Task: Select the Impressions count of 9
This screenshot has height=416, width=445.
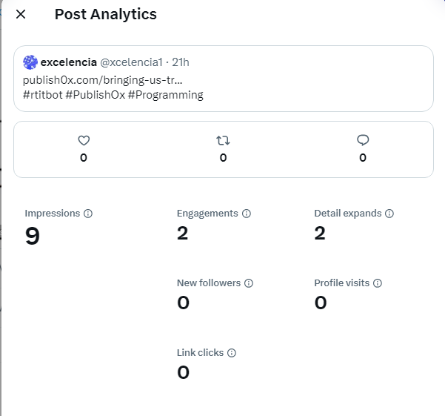Action: pos(33,236)
